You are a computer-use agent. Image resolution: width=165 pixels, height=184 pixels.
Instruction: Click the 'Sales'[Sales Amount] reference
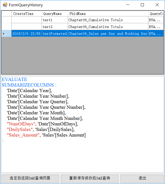(64, 135)
